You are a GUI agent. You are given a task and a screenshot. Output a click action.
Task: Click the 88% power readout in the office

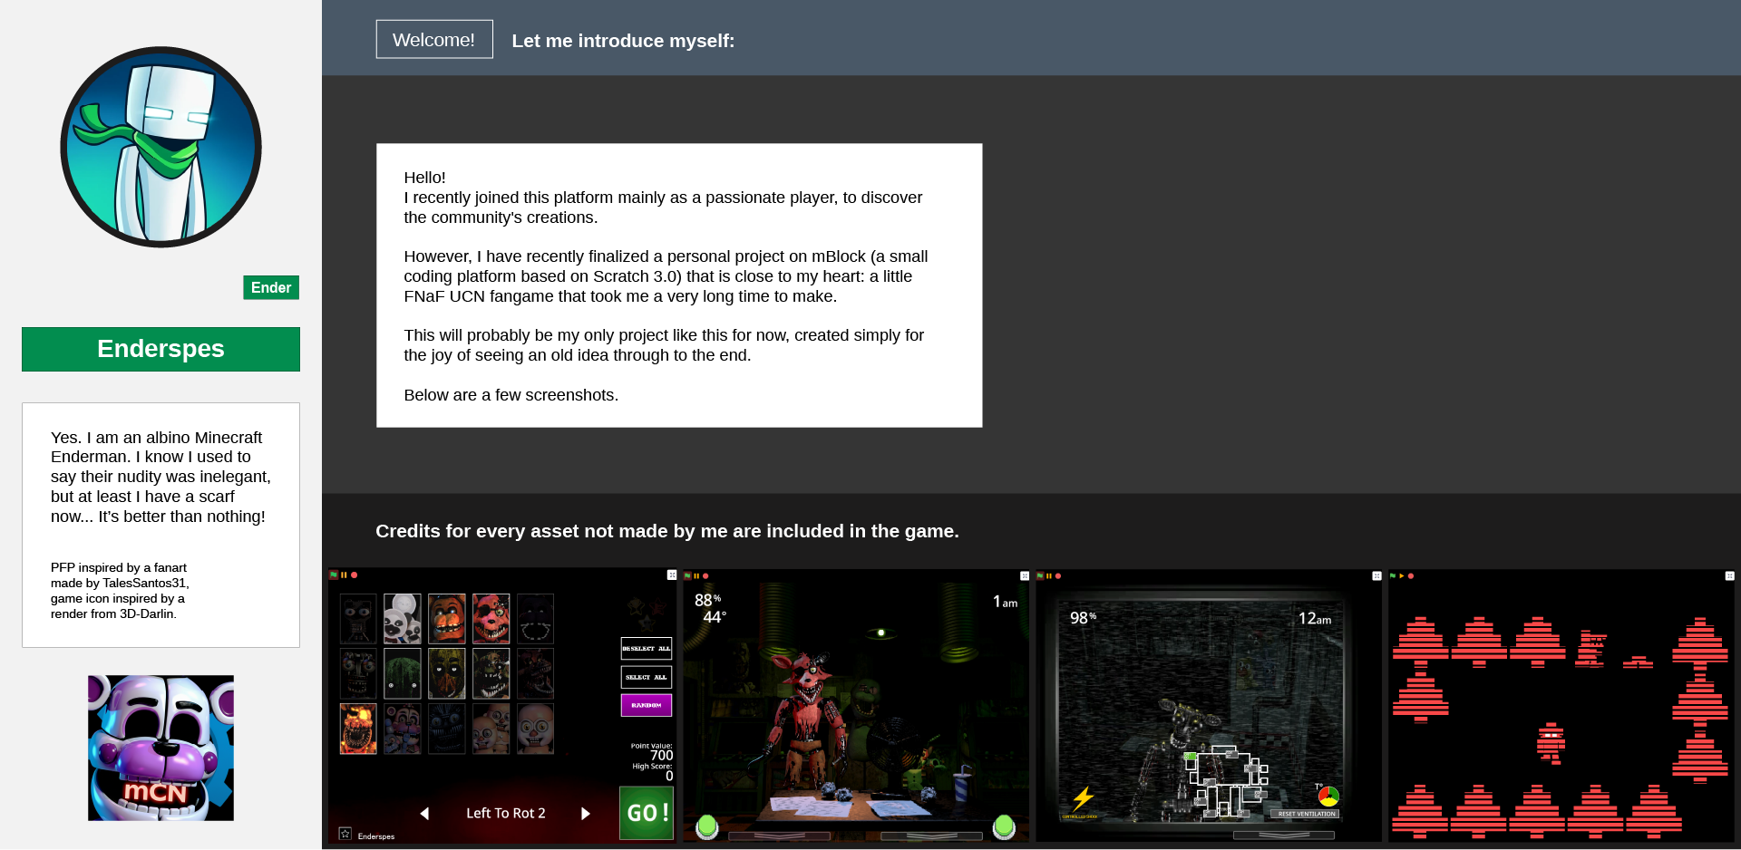pyautogui.click(x=707, y=600)
